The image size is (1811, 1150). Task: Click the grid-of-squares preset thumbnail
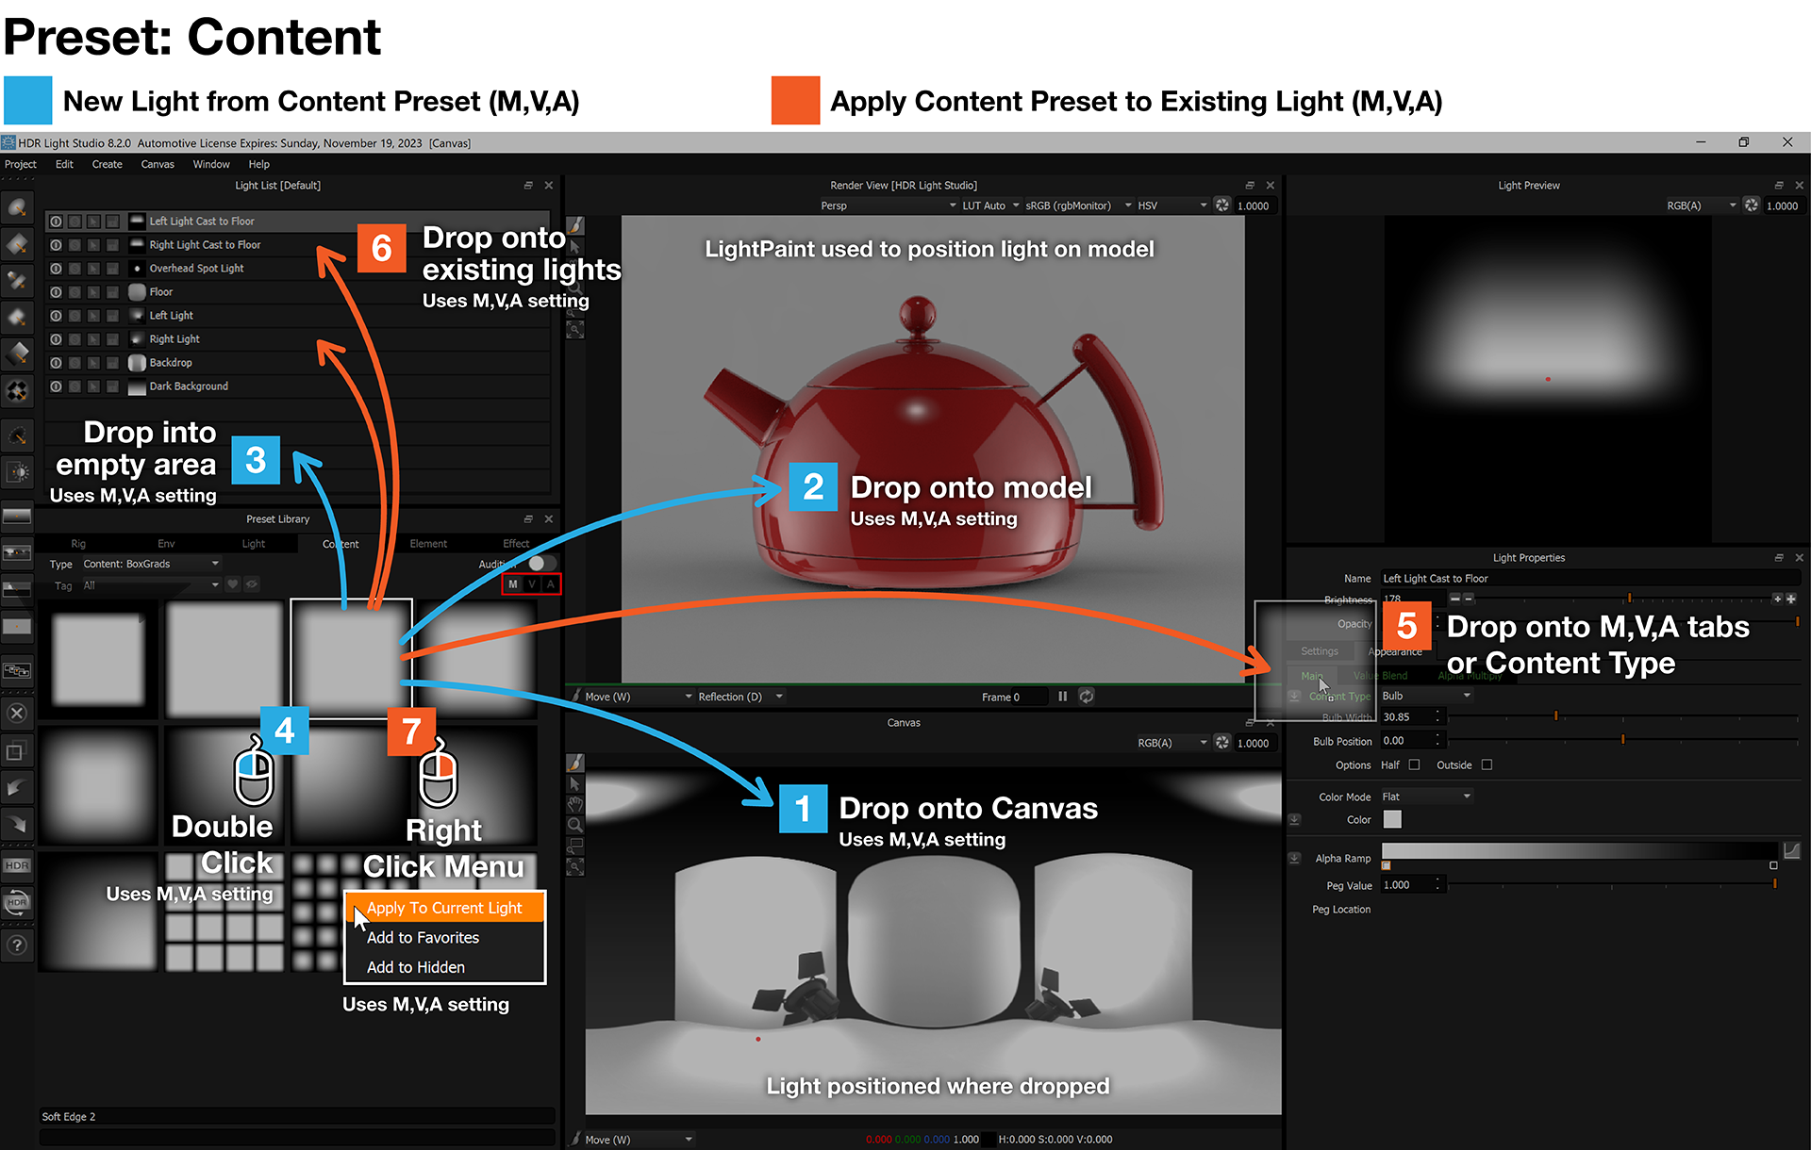(224, 912)
